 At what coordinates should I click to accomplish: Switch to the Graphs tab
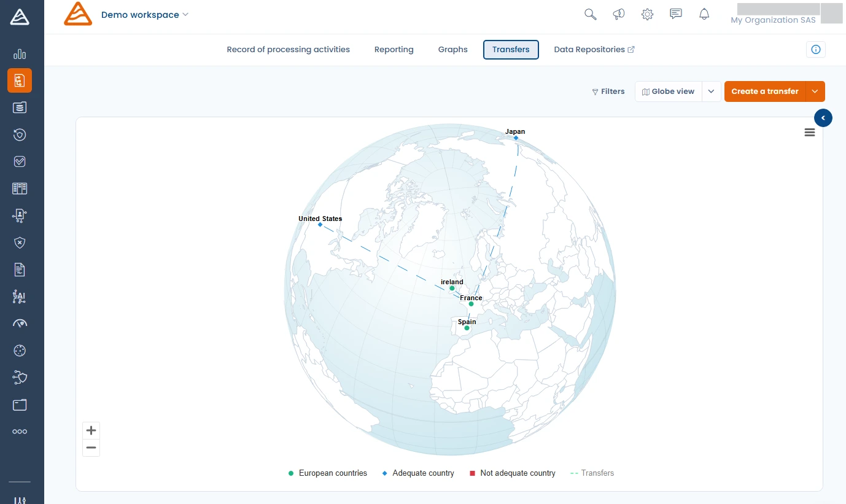[452, 49]
